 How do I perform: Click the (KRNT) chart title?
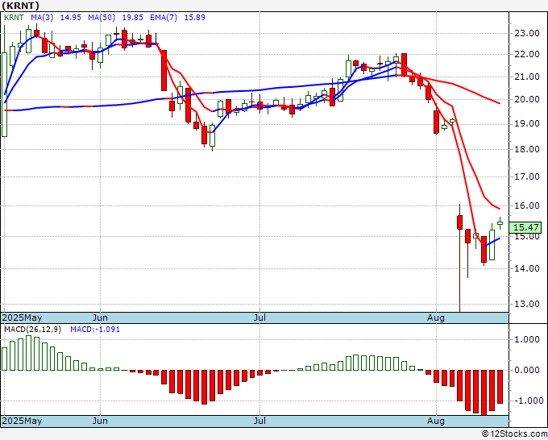click(21, 6)
